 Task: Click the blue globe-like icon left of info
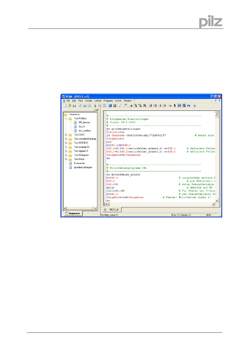pos(189,106)
